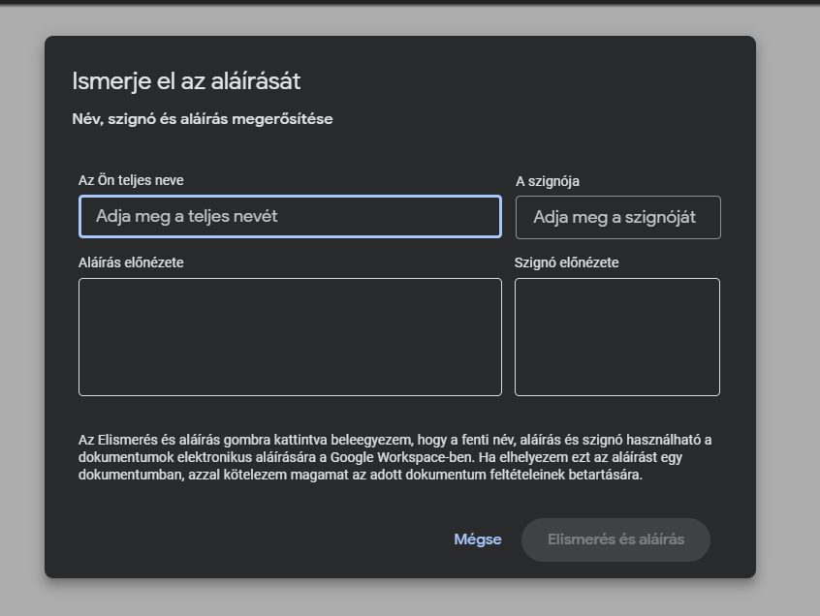Click the "Adja meg a szignóját" input field
Viewport: 820px width, 616px height.
(x=617, y=217)
